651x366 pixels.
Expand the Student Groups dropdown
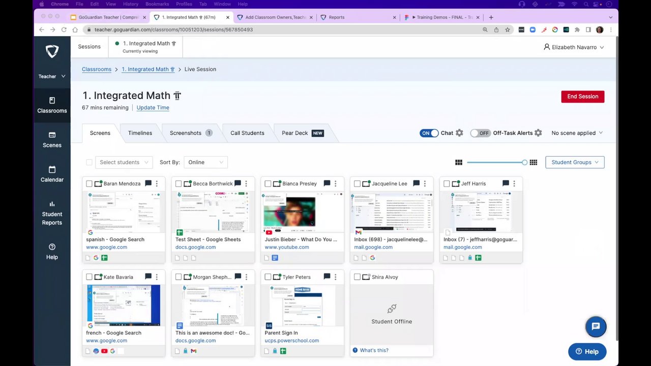(x=575, y=162)
